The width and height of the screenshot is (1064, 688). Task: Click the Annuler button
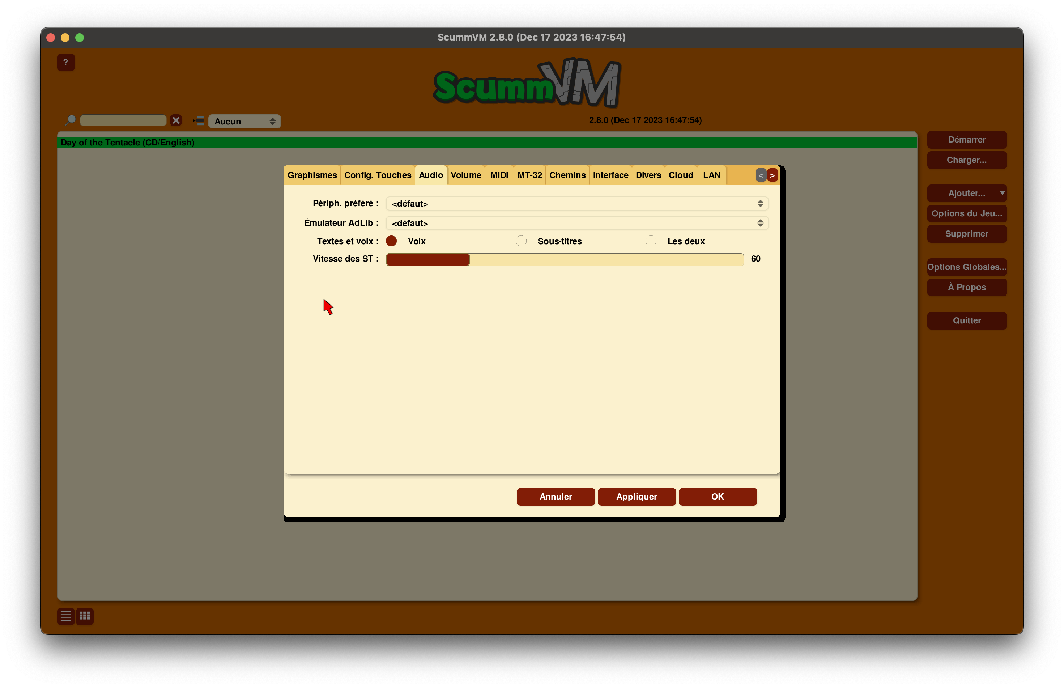(555, 497)
